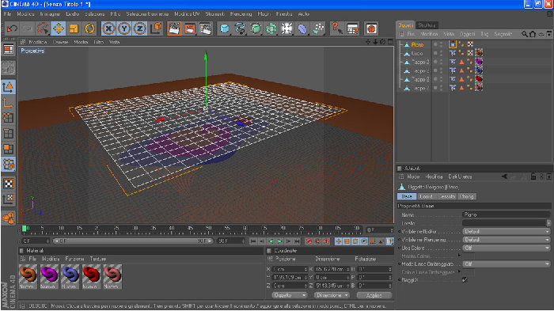The image size is (554, 311).
Task: Select the Rotate tool icon
Action: pos(89,28)
